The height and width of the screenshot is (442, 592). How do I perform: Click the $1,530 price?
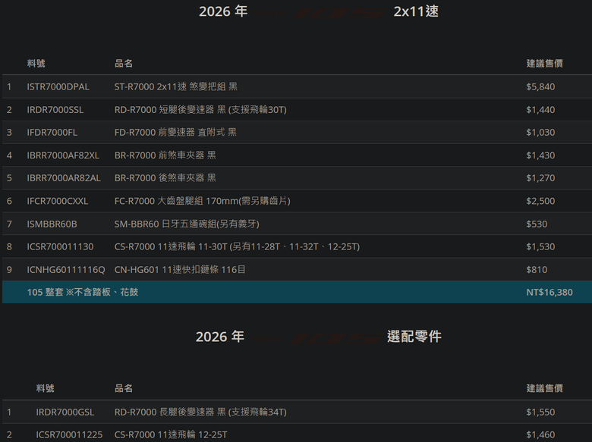tap(540, 246)
